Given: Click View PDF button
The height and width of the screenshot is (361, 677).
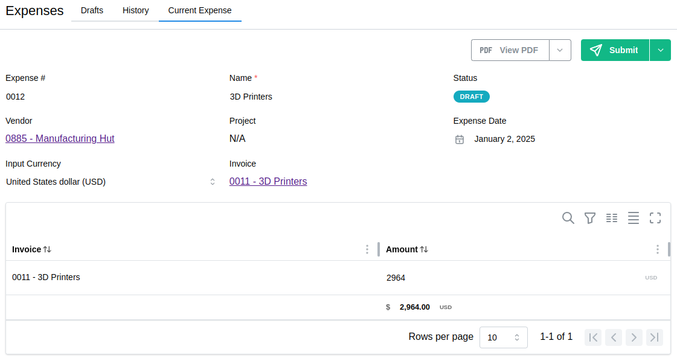Looking at the screenshot, I should click(x=510, y=50).
